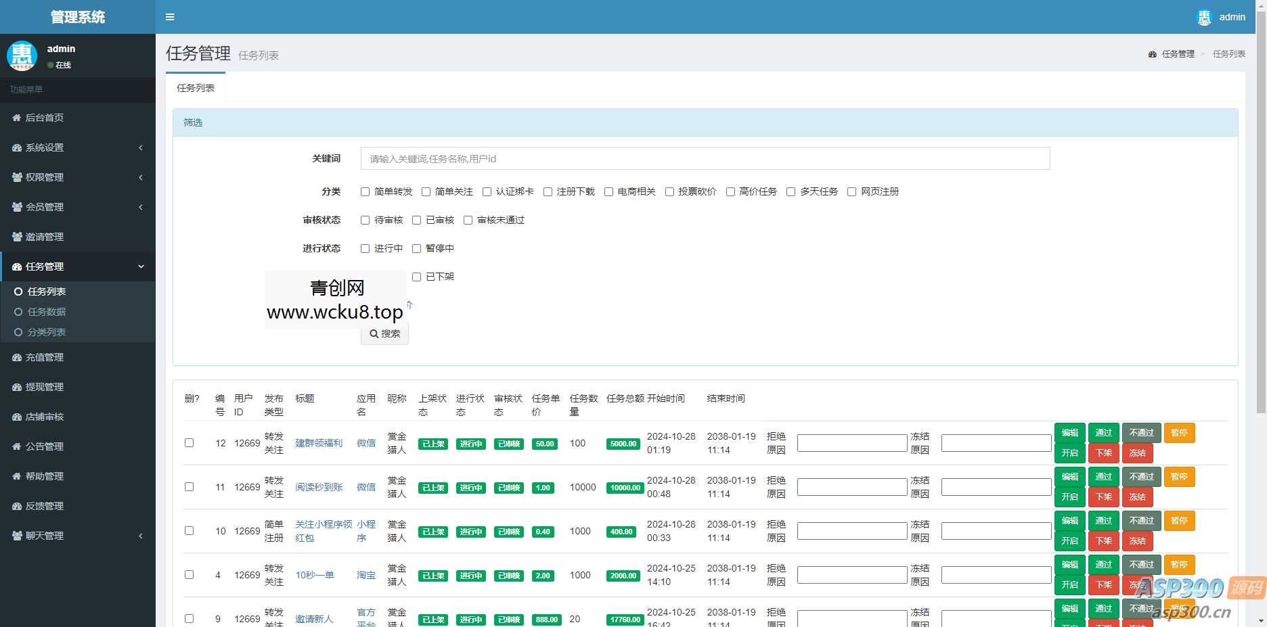Click the 邀请管理 invitation management icon
Screen dimensions: 1267x627
pos(17,237)
